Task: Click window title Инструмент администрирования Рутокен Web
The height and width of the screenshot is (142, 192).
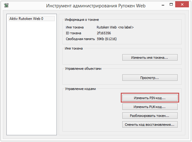Action: 96,6
